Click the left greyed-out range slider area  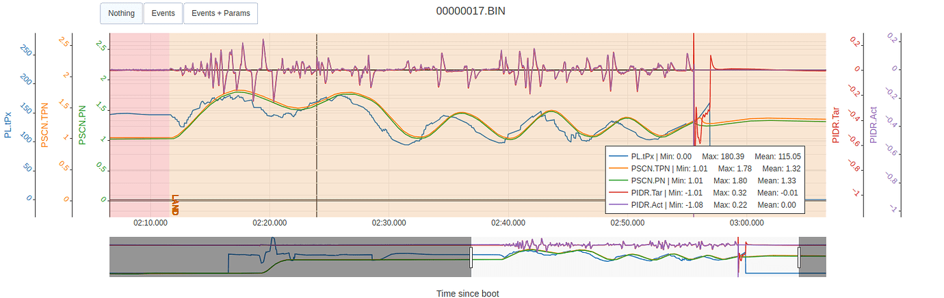(287, 257)
